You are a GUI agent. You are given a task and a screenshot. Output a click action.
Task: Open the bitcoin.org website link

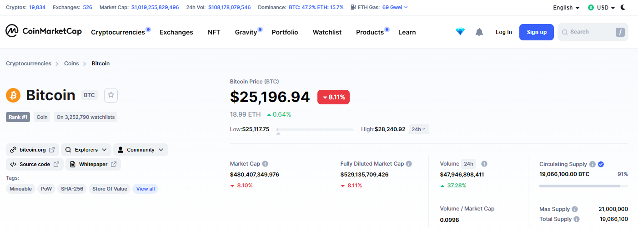click(x=32, y=150)
